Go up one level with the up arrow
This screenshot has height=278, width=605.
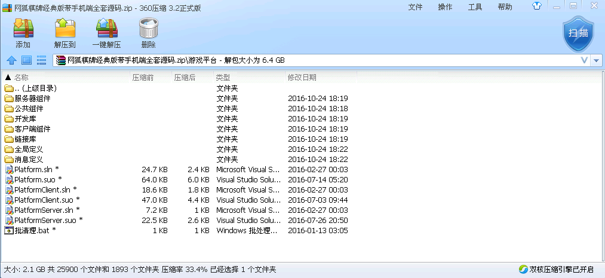pos(11,60)
